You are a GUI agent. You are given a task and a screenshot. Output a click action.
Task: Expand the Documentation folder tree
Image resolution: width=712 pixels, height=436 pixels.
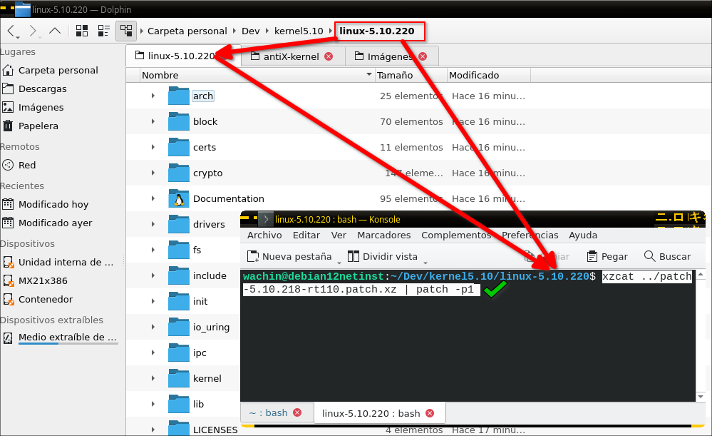(x=153, y=198)
